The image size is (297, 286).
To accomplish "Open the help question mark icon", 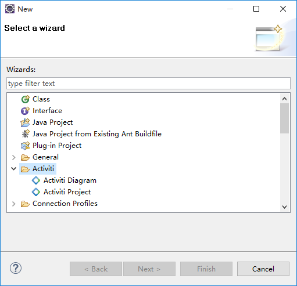I will 16,268.
